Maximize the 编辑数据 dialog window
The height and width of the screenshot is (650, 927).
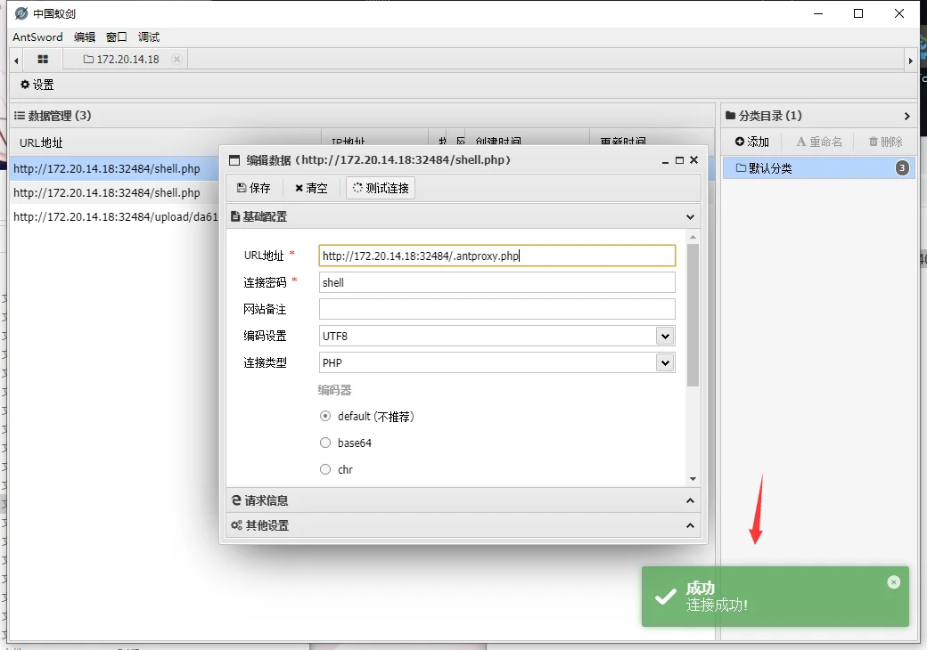679,160
